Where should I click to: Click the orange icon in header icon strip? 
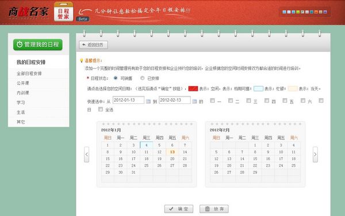point(316,12)
